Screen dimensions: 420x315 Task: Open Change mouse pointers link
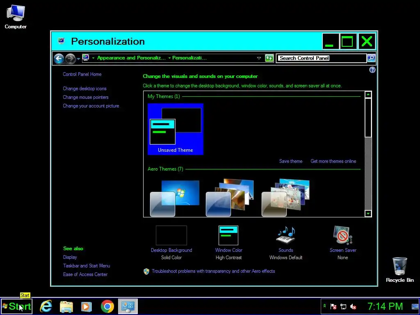(85, 97)
